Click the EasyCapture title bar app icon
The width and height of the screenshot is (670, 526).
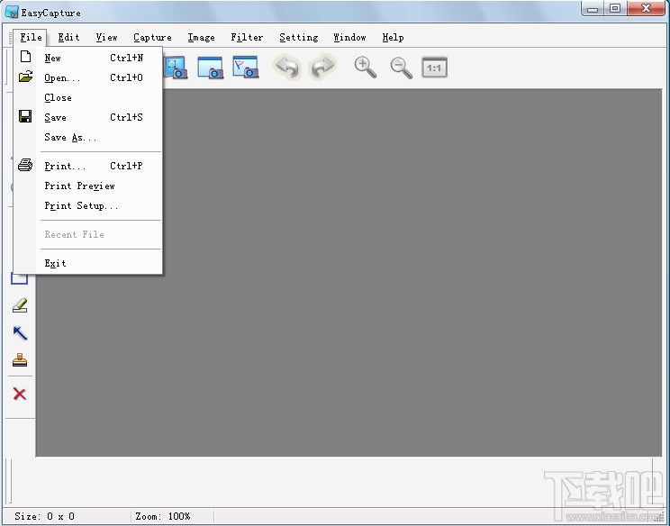click(12, 12)
